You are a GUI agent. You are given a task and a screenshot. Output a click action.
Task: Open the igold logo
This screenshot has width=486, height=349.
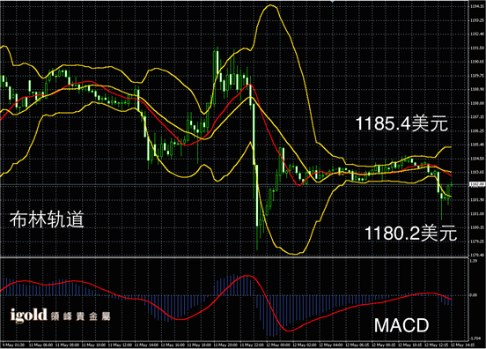[x=28, y=315]
